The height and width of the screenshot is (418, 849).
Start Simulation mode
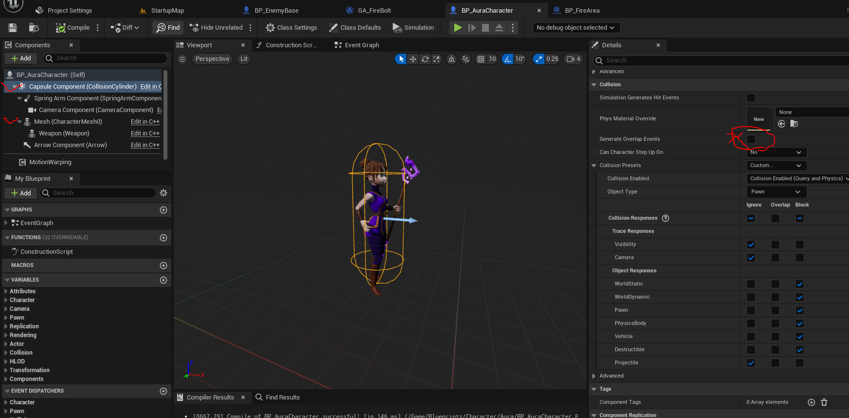pos(413,28)
